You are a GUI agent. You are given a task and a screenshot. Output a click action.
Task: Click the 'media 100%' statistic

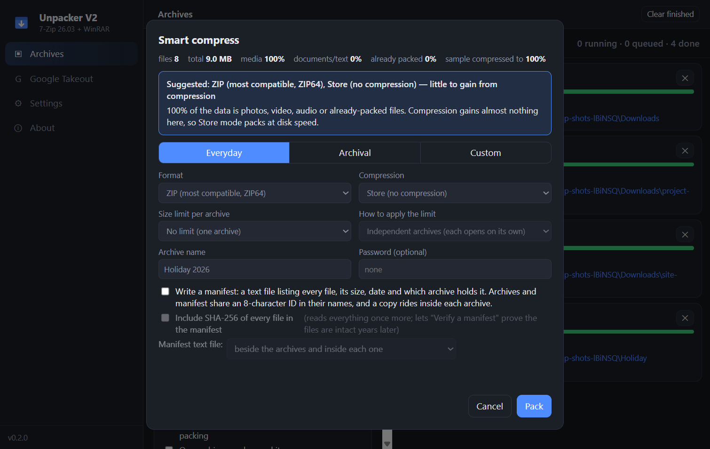coord(262,59)
